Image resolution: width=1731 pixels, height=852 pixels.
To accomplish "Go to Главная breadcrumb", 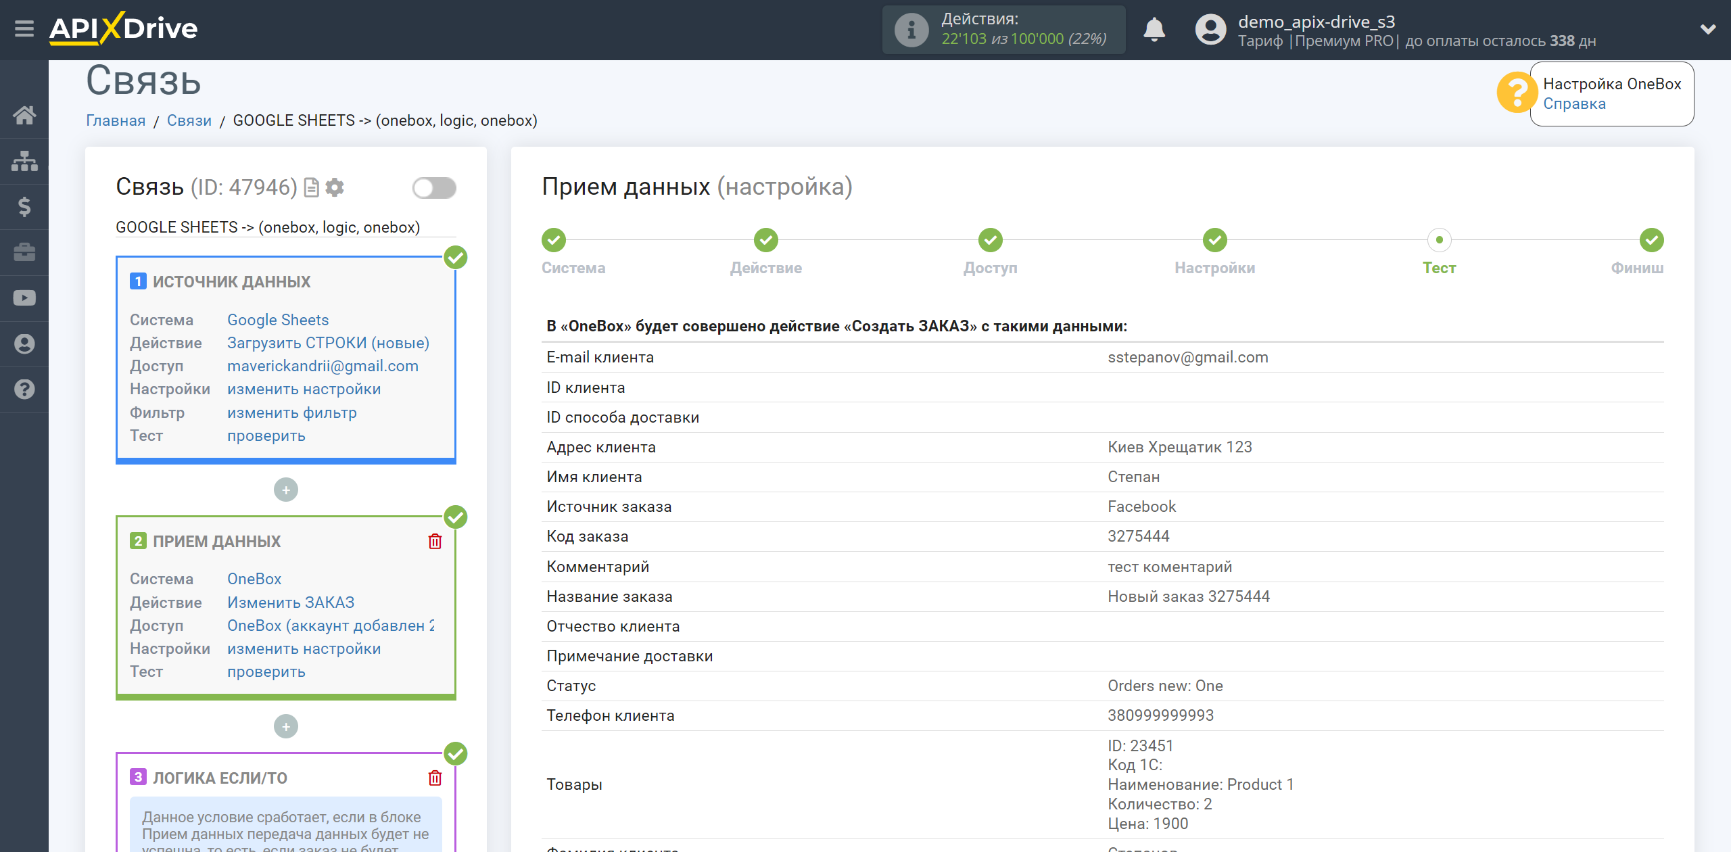I will tap(116, 120).
